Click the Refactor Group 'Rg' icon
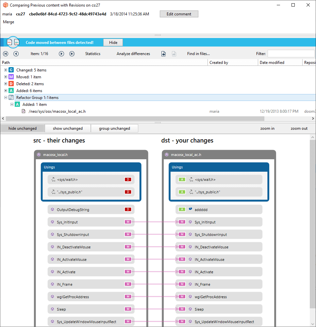The height and width of the screenshot is (327, 316). (11, 97)
